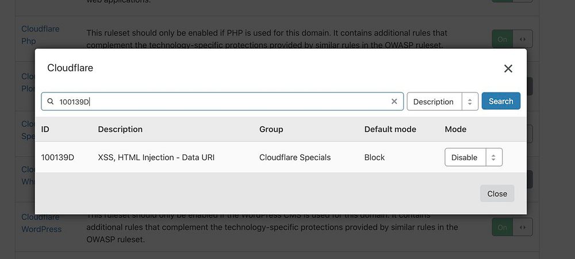Click the XSS, HTML Injection rule description
Screen dimensions: 575x259
coord(156,157)
